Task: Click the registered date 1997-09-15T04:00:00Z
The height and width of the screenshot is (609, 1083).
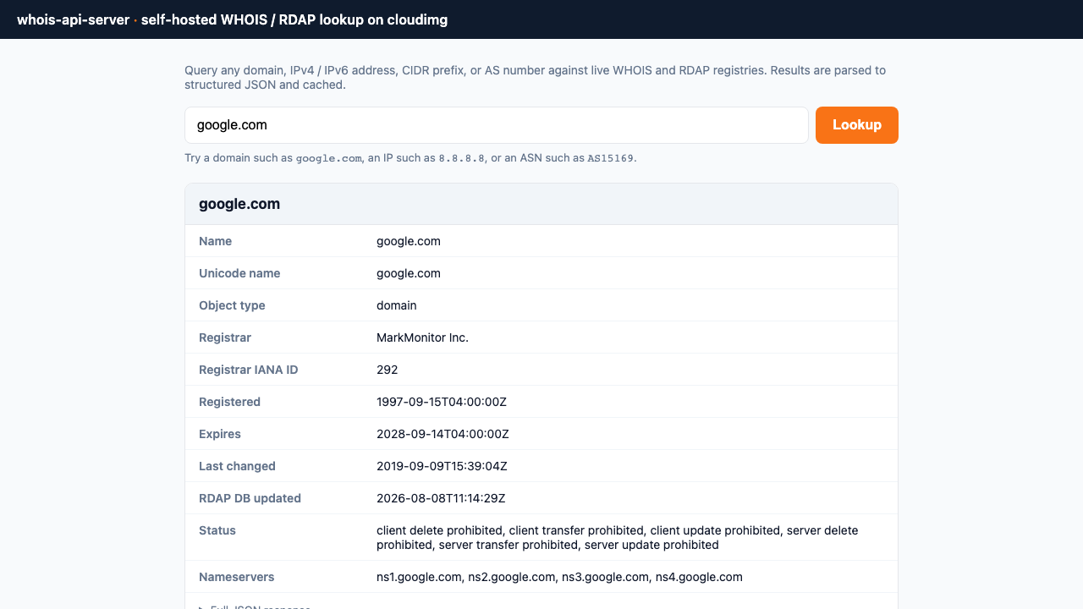Action: (442, 402)
